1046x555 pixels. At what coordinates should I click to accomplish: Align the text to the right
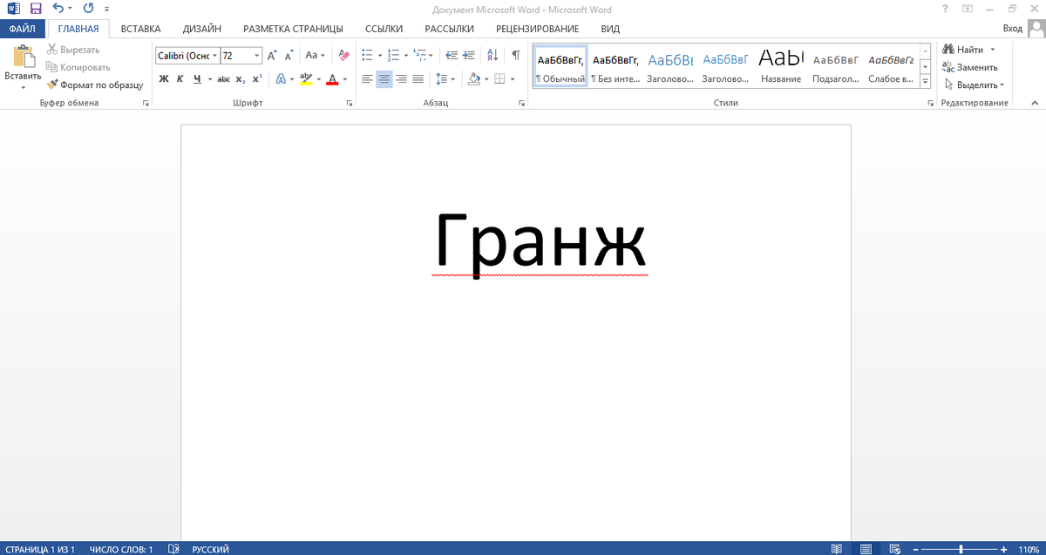[401, 78]
